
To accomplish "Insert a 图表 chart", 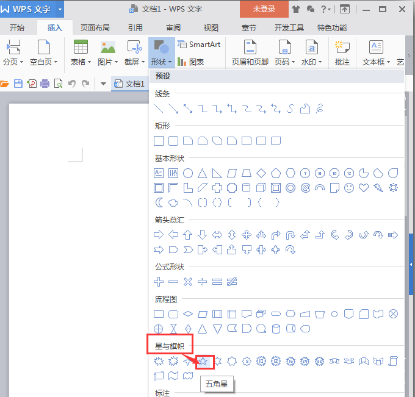I will [x=190, y=62].
